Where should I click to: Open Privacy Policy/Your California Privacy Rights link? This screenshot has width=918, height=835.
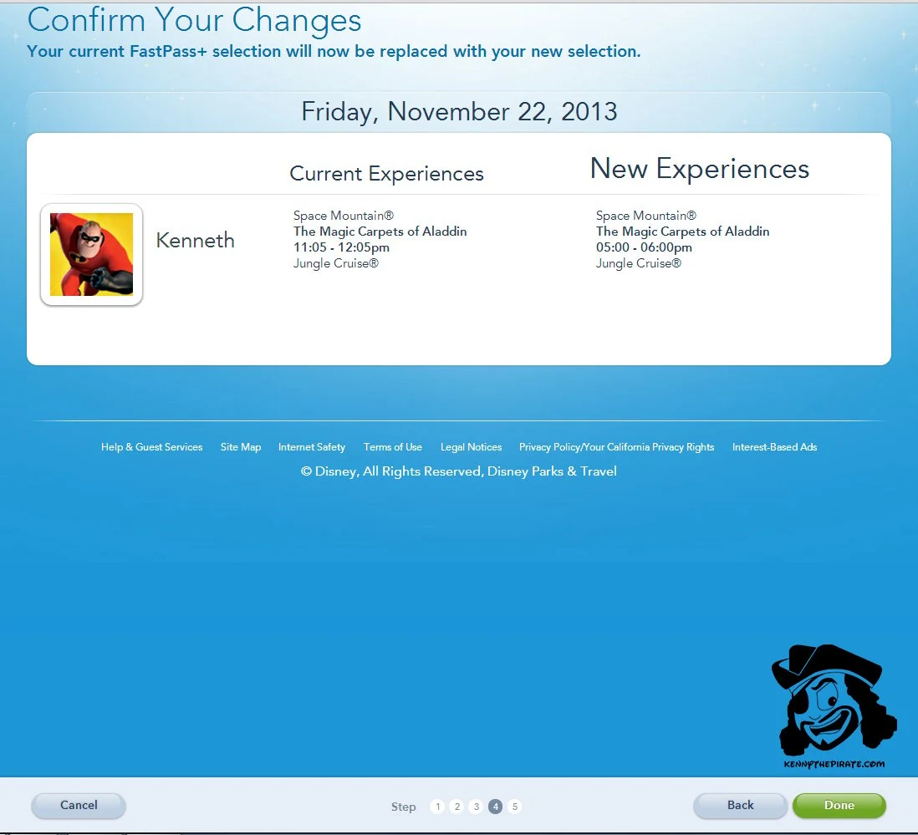tap(616, 447)
